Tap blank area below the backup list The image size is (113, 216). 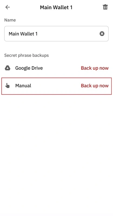click(57, 151)
